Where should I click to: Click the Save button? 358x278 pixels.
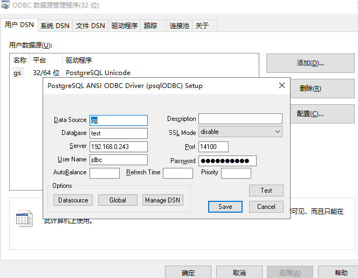coord(225,207)
